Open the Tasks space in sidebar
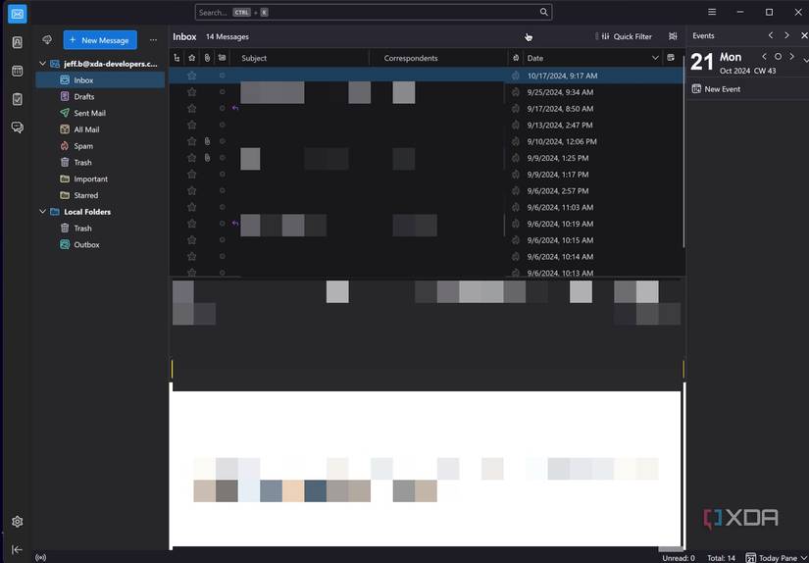This screenshot has width=809, height=563. pos(17,99)
